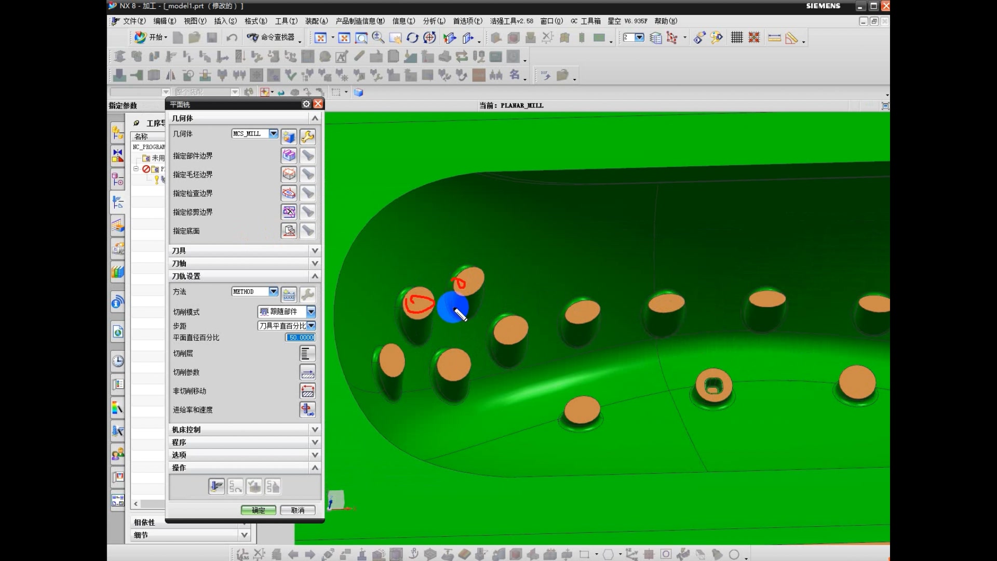Open the cut levels (切削层) dialog
This screenshot has height=561, width=997.
click(307, 354)
